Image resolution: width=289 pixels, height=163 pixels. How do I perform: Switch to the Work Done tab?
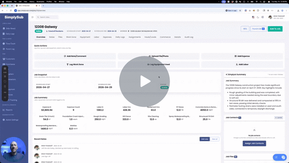[x=71, y=37]
